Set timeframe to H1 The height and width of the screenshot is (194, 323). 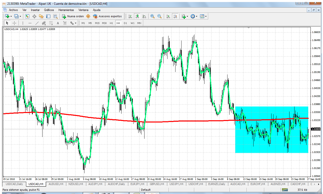pyautogui.click(x=111, y=23)
